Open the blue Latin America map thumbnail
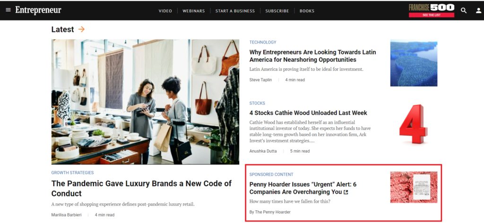 coord(414,63)
